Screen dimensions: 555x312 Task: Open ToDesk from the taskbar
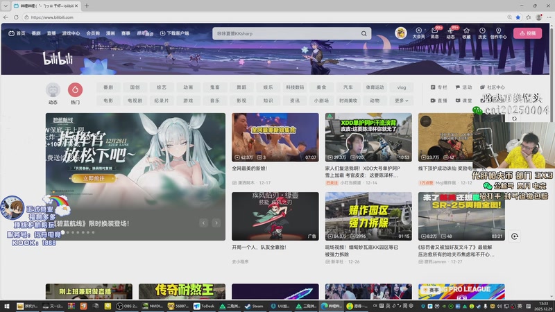204,306
